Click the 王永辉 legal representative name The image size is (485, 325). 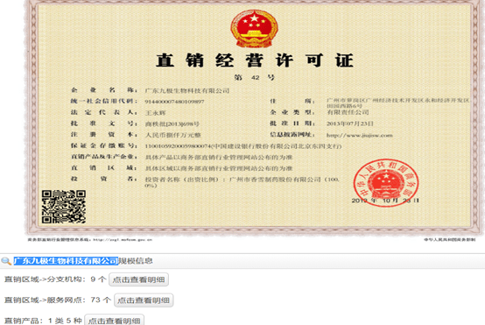(156, 113)
